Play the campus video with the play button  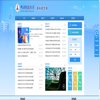[x=64, y=86]
